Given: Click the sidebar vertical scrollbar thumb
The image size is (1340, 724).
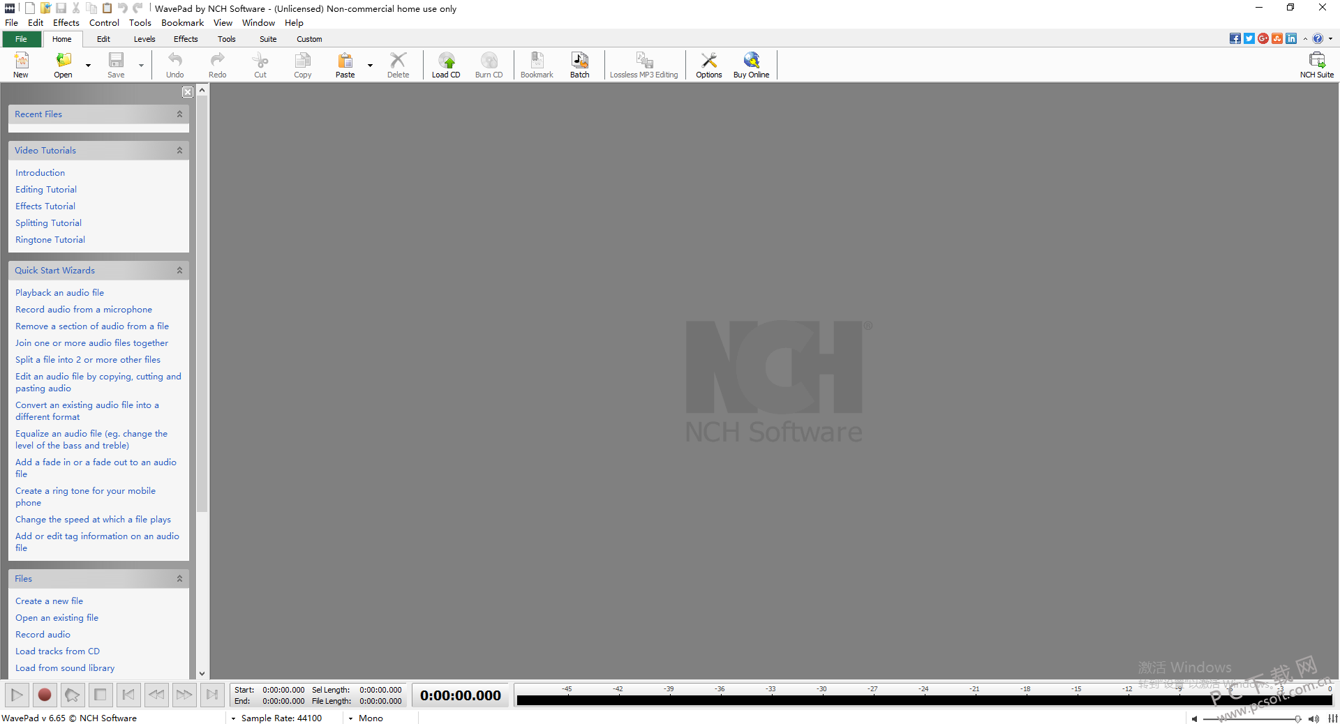Looking at the screenshot, I should tap(202, 303).
